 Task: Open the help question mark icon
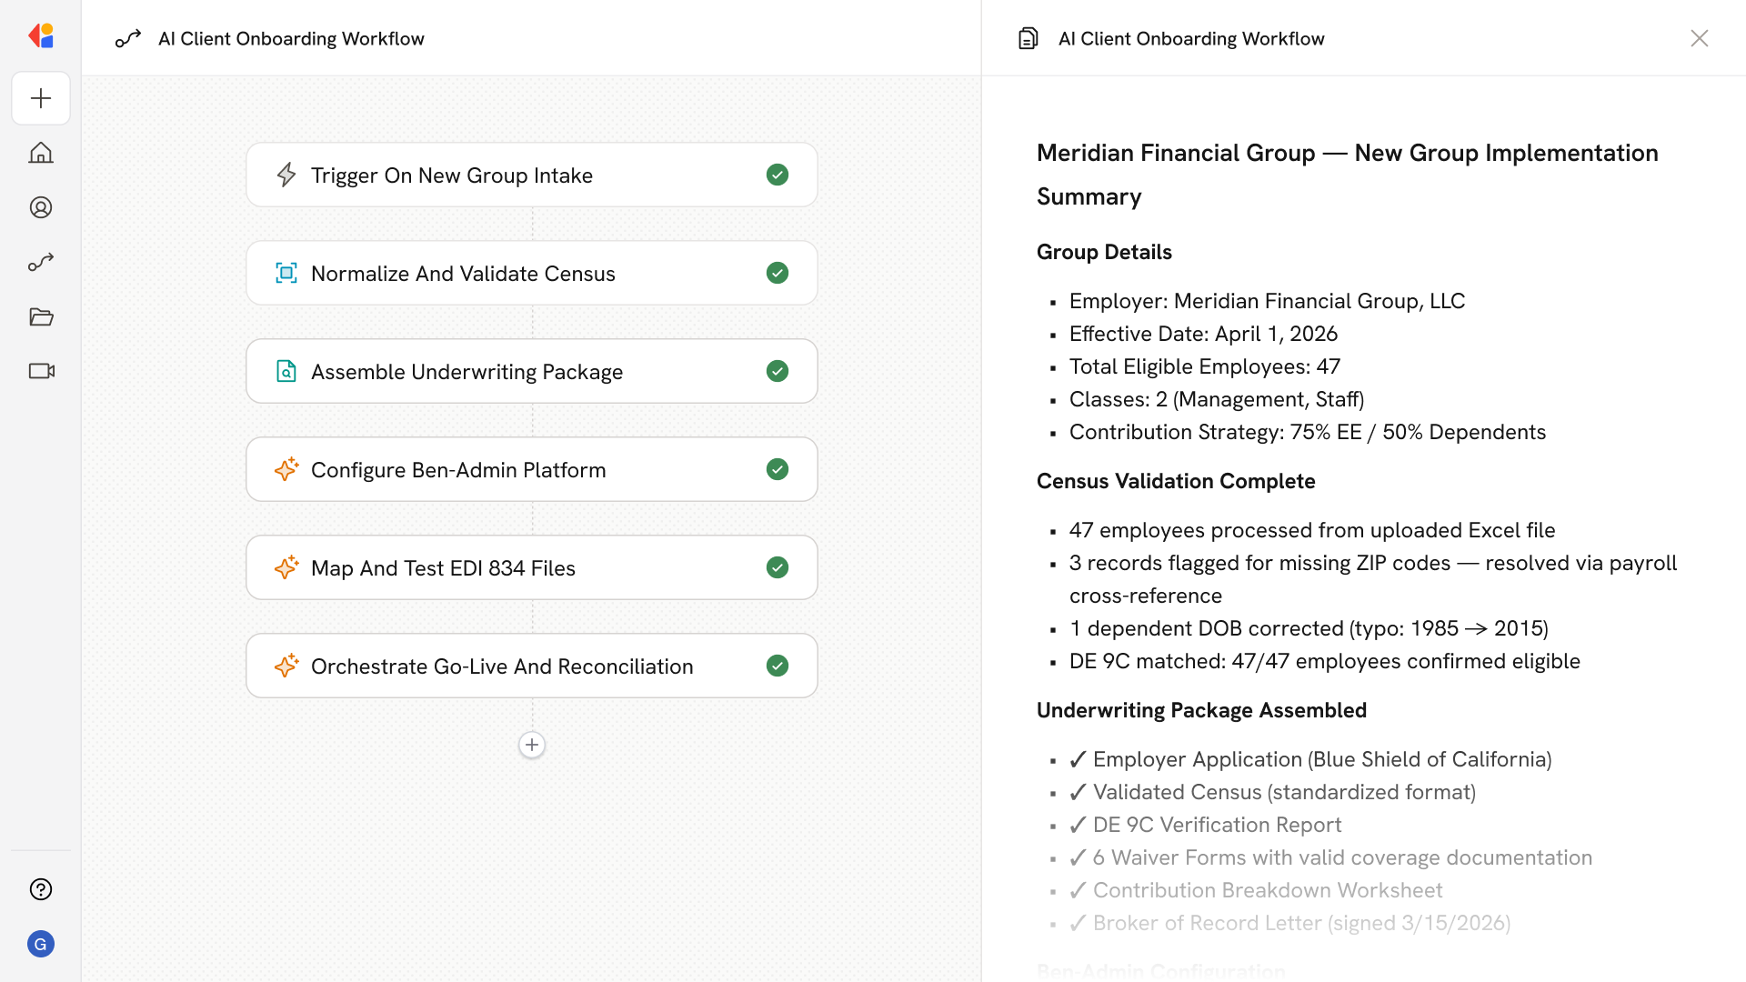41,889
